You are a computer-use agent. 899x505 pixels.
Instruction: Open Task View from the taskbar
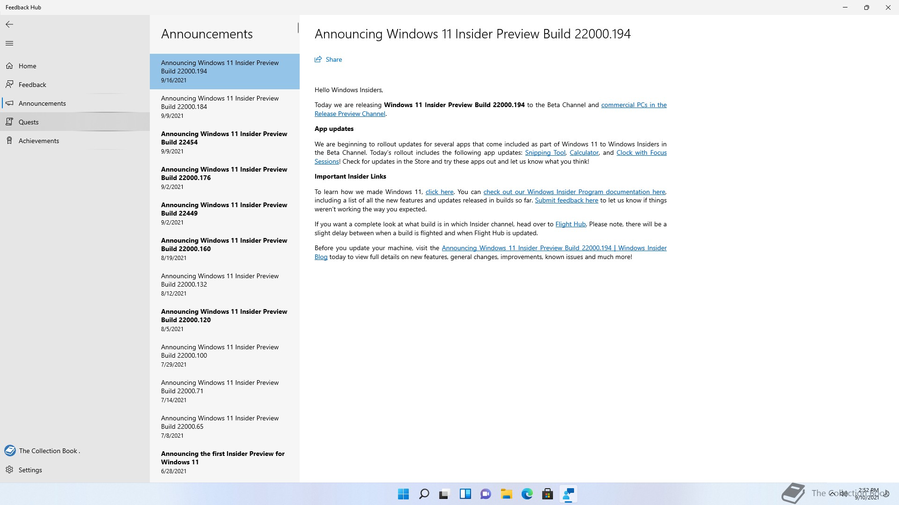click(x=444, y=494)
